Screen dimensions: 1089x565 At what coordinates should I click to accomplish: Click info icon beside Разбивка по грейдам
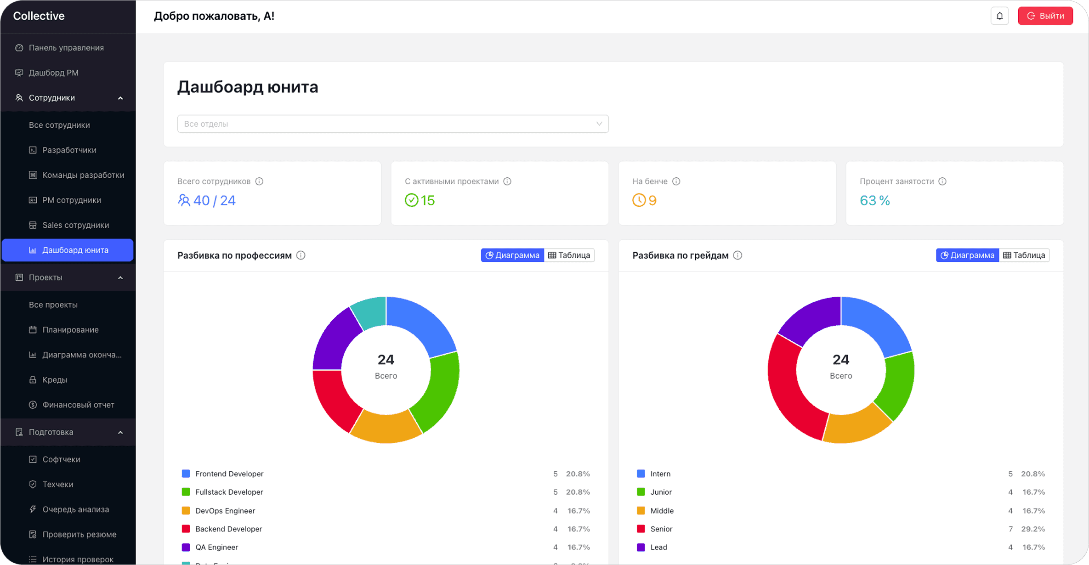737,255
